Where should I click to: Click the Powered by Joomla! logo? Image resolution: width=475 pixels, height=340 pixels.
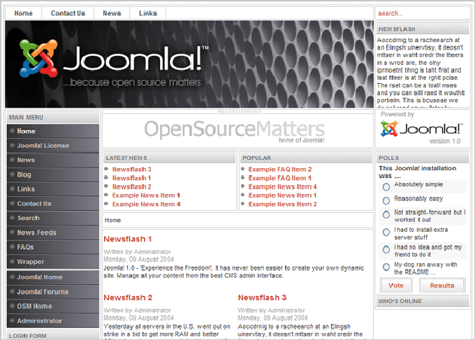pos(421,128)
